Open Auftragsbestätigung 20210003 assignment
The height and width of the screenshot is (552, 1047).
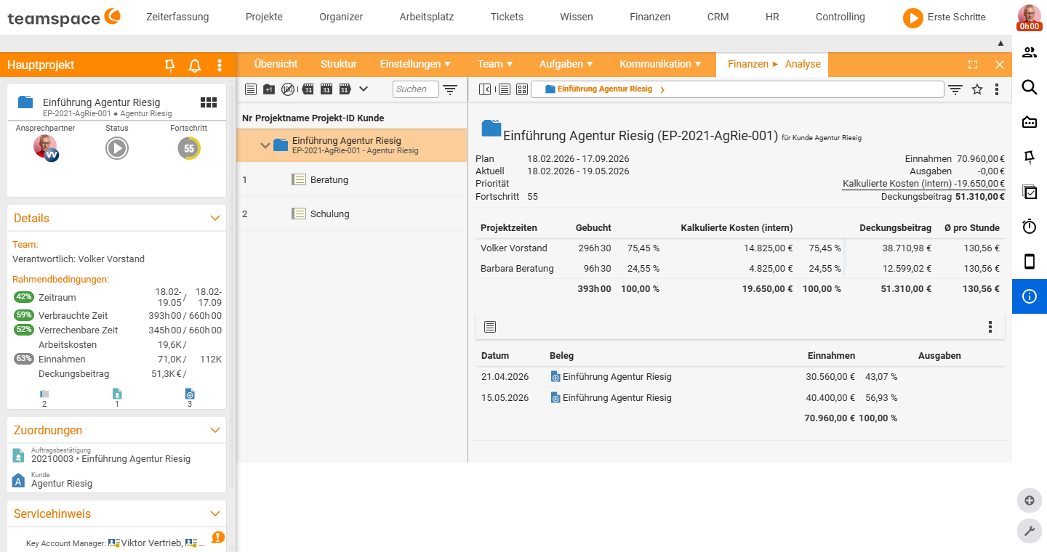pos(111,459)
